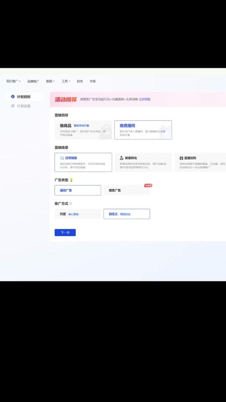Open the 财务 menu item
Image resolution: width=226 pixels, height=402 pixels.
pos(80,81)
